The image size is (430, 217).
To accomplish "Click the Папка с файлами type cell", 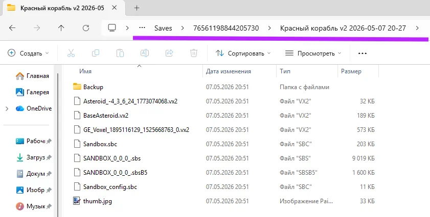I will pyautogui.click(x=304, y=87).
